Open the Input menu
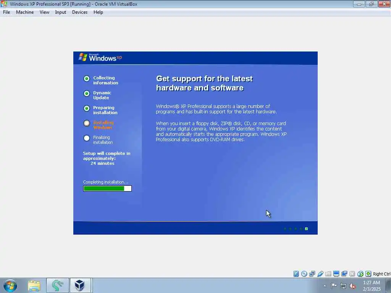The height and width of the screenshot is (293, 391). click(61, 12)
